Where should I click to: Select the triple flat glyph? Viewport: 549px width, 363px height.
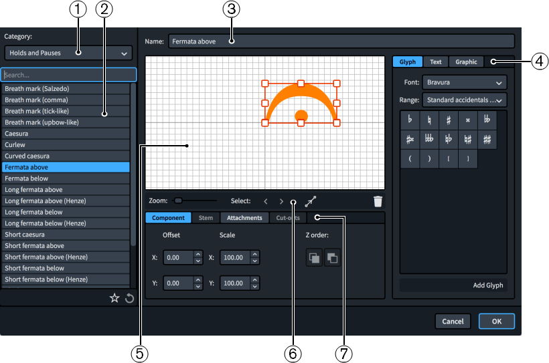429,140
